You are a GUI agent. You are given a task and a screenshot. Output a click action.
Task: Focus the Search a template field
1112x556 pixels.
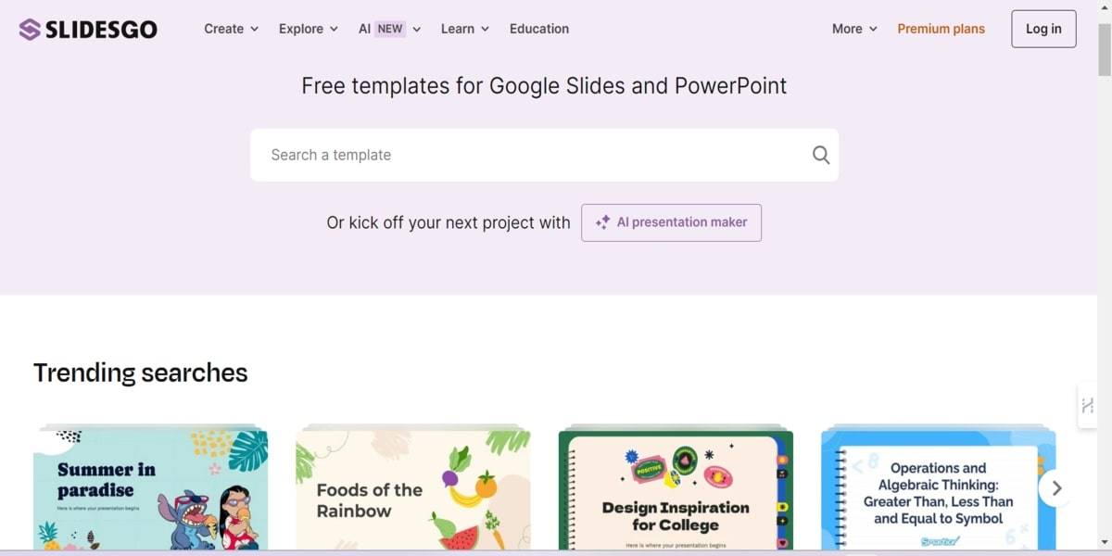528,155
